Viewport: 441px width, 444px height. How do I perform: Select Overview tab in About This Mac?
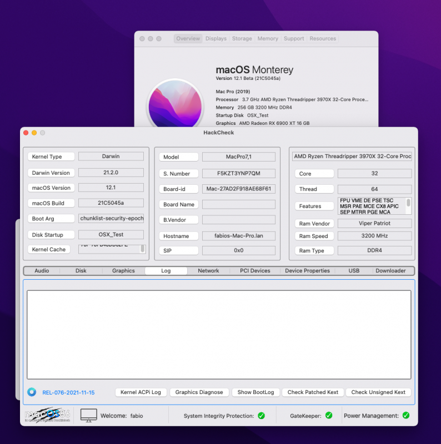188,38
